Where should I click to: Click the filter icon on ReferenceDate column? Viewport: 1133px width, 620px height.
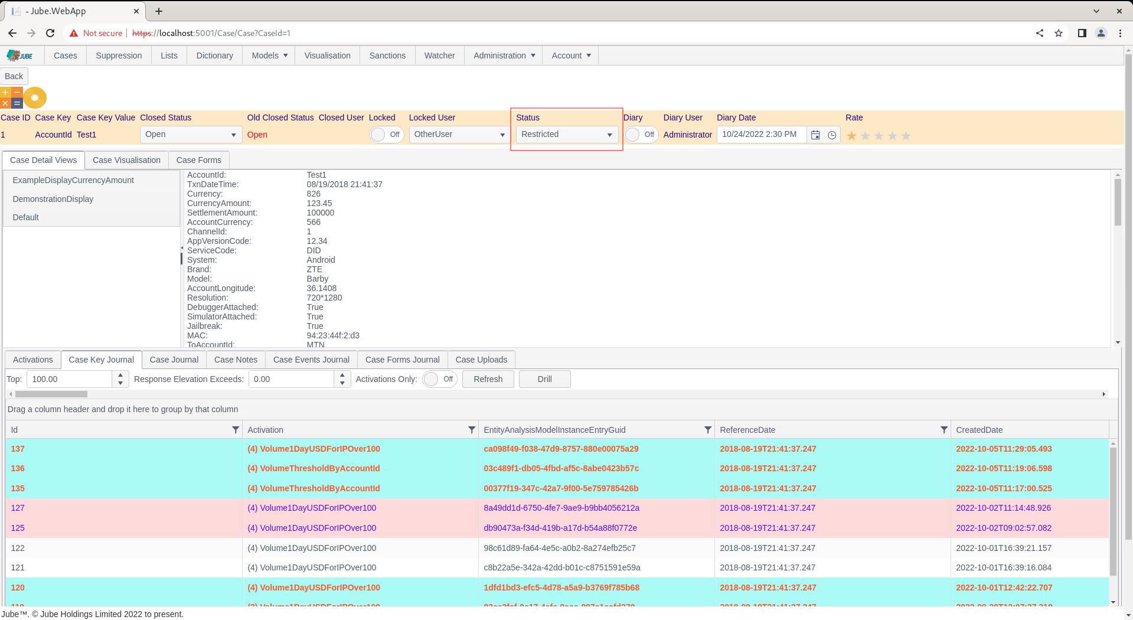(943, 430)
